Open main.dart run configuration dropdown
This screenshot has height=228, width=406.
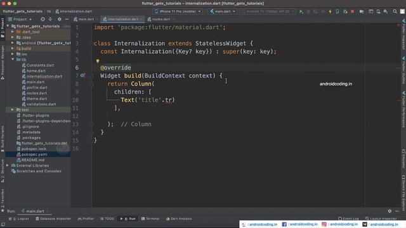point(223,11)
